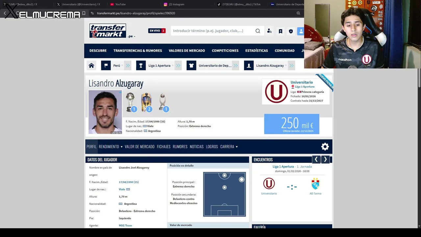Expand the Perú country dropdown
This screenshot has width=421, height=237.
(122, 66)
